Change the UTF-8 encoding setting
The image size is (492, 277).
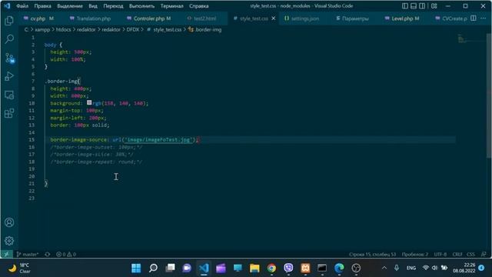[440, 255]
